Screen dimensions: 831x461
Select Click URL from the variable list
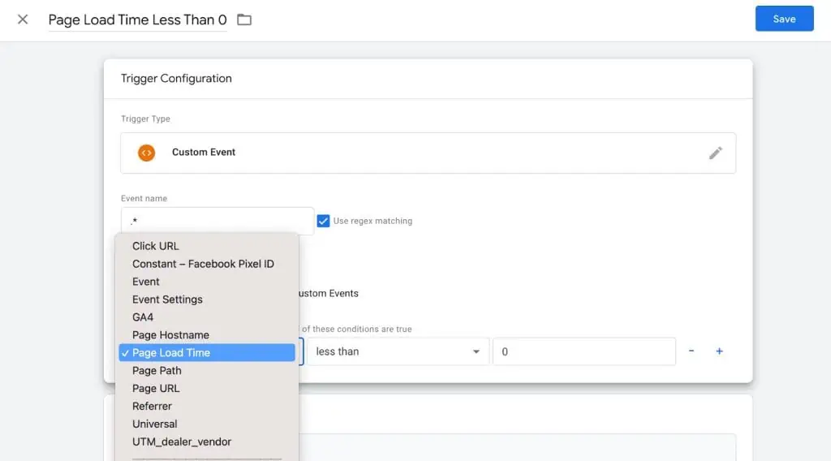click(156, 246)
